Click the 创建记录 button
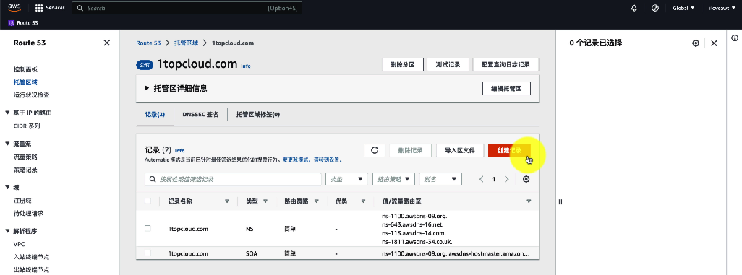The image size is (742, 275). coord(509,150)
